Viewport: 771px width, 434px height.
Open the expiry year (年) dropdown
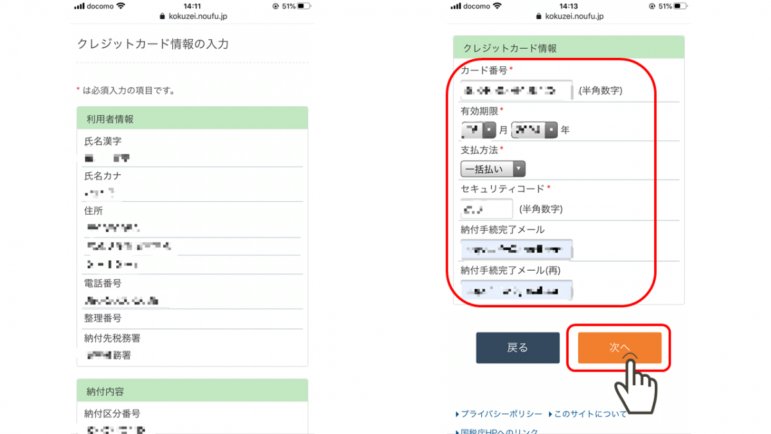coord(534,130)
